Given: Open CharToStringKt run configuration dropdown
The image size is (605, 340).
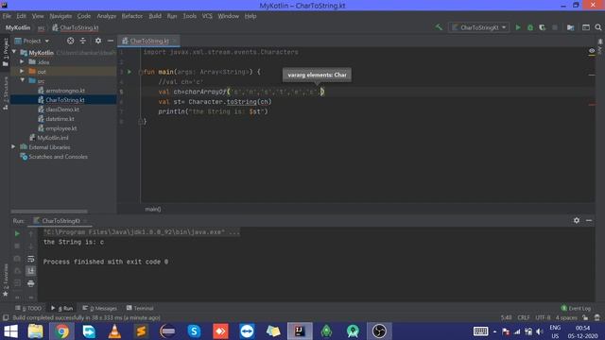Looking at the screenshot, I should 479,27.
